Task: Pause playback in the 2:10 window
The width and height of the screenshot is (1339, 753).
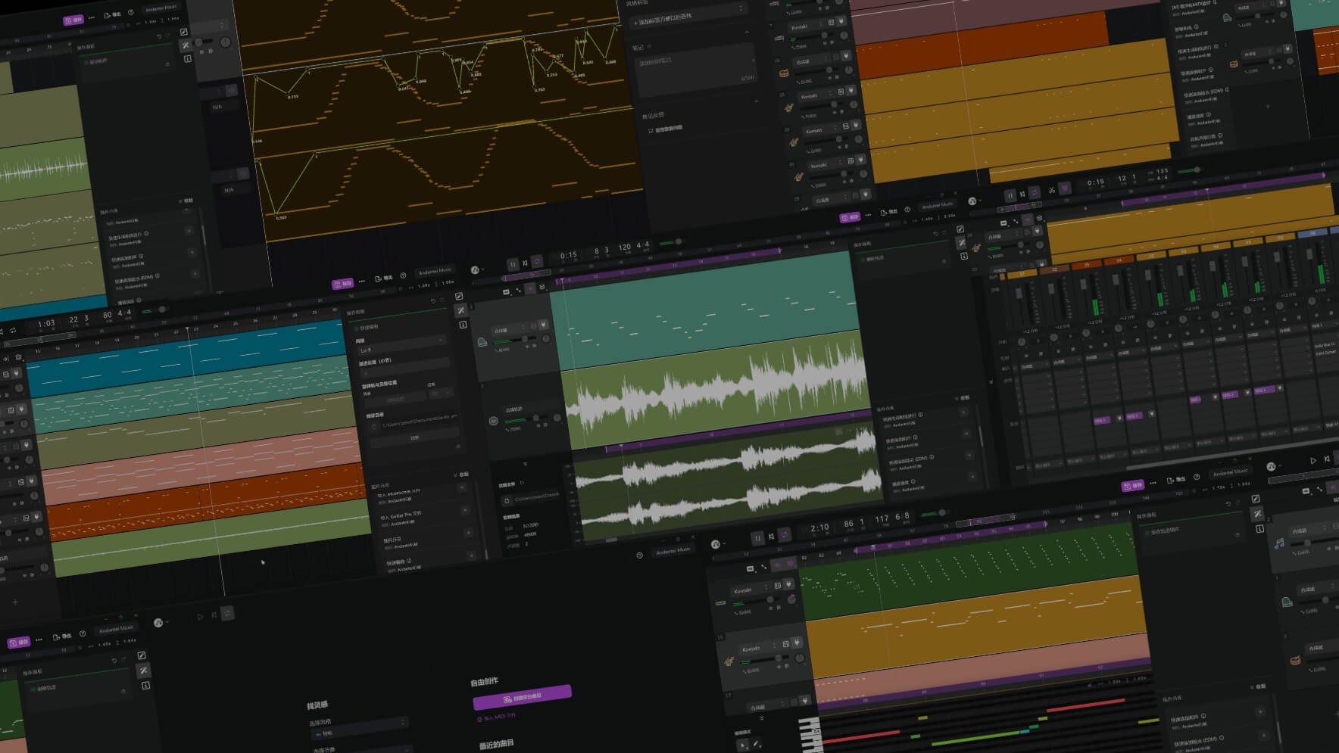Action: (757, 538)
